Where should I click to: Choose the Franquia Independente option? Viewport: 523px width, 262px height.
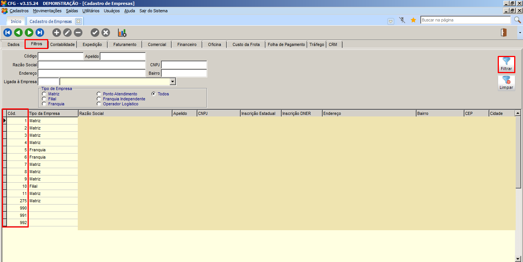tap(99, 99)
